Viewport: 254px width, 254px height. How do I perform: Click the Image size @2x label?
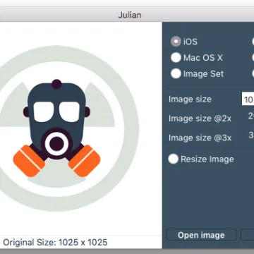(200, 119)
